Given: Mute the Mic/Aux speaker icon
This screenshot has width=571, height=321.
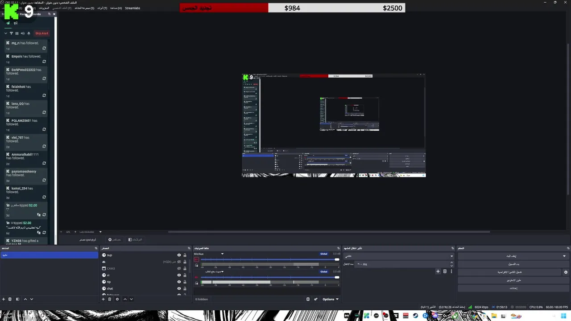Looking at the screenshot, I should [x=196, y=259].
